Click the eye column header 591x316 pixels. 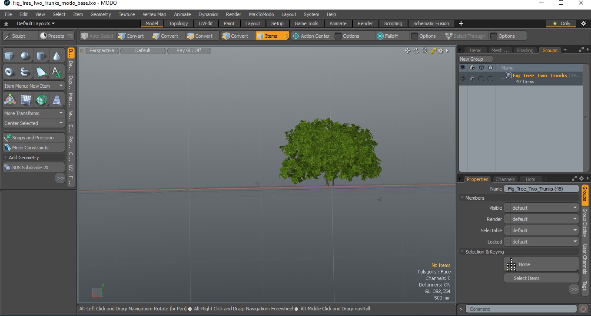(x=462, y=68)
